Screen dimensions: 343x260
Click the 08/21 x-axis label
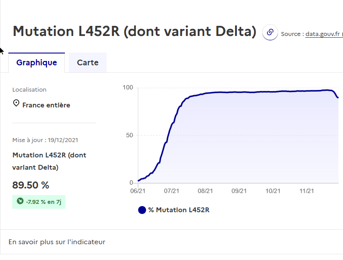pyautogui.click(x=205, y=191)
